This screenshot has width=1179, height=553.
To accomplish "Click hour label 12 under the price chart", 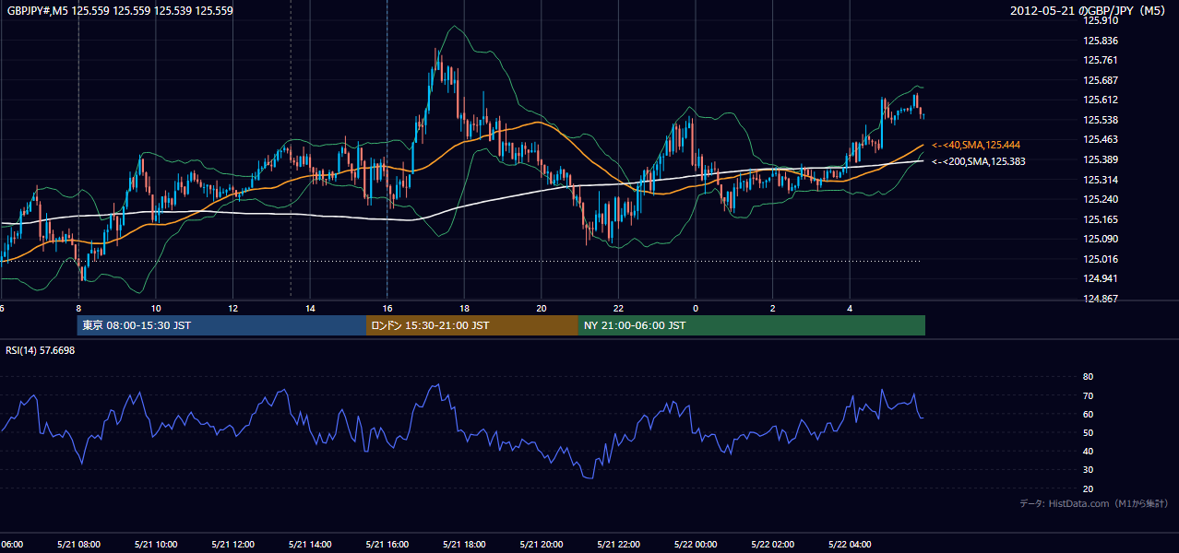I will 232,308.
